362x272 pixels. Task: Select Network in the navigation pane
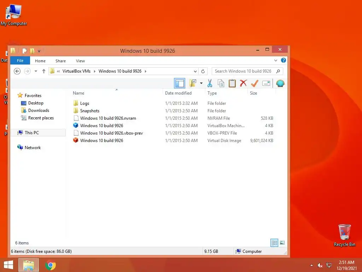[33, 147]
